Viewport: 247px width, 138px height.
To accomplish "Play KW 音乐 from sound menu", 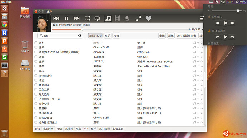I will pyautogui.click(x=226, y=23).
